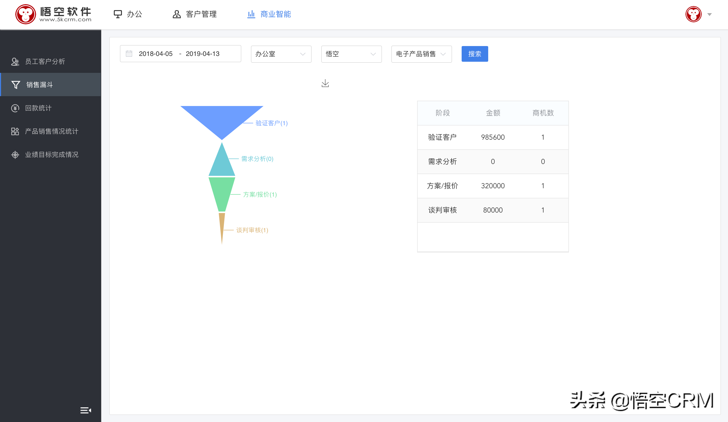Click the 悟空软件 monkey logo

[26, 14]
